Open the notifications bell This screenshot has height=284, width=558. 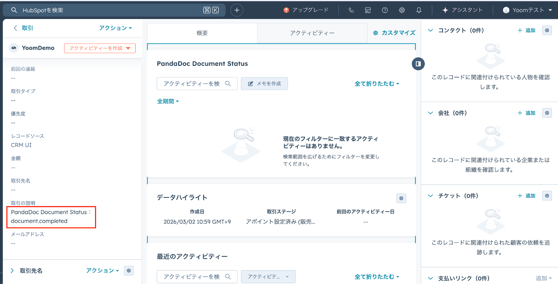(x=419, y=10)
